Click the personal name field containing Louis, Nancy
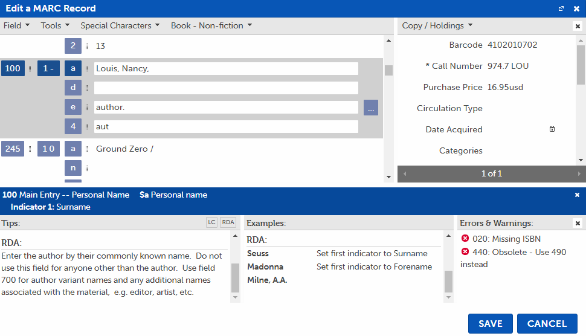The width and height of the screenshot is (586, 336). pyautogui.click(x=226, y=69)
